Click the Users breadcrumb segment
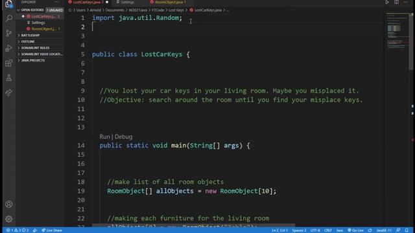 click(81, 10)
